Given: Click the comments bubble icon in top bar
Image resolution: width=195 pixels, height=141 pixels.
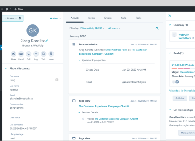Looking at the screenshot, I should (x=7, y=9).
